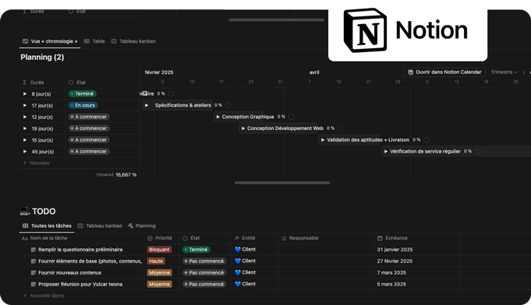Select the Toutes les tâches tab
Screen dimensions: 531x305
pyautogui.click(x=47, y=226)
